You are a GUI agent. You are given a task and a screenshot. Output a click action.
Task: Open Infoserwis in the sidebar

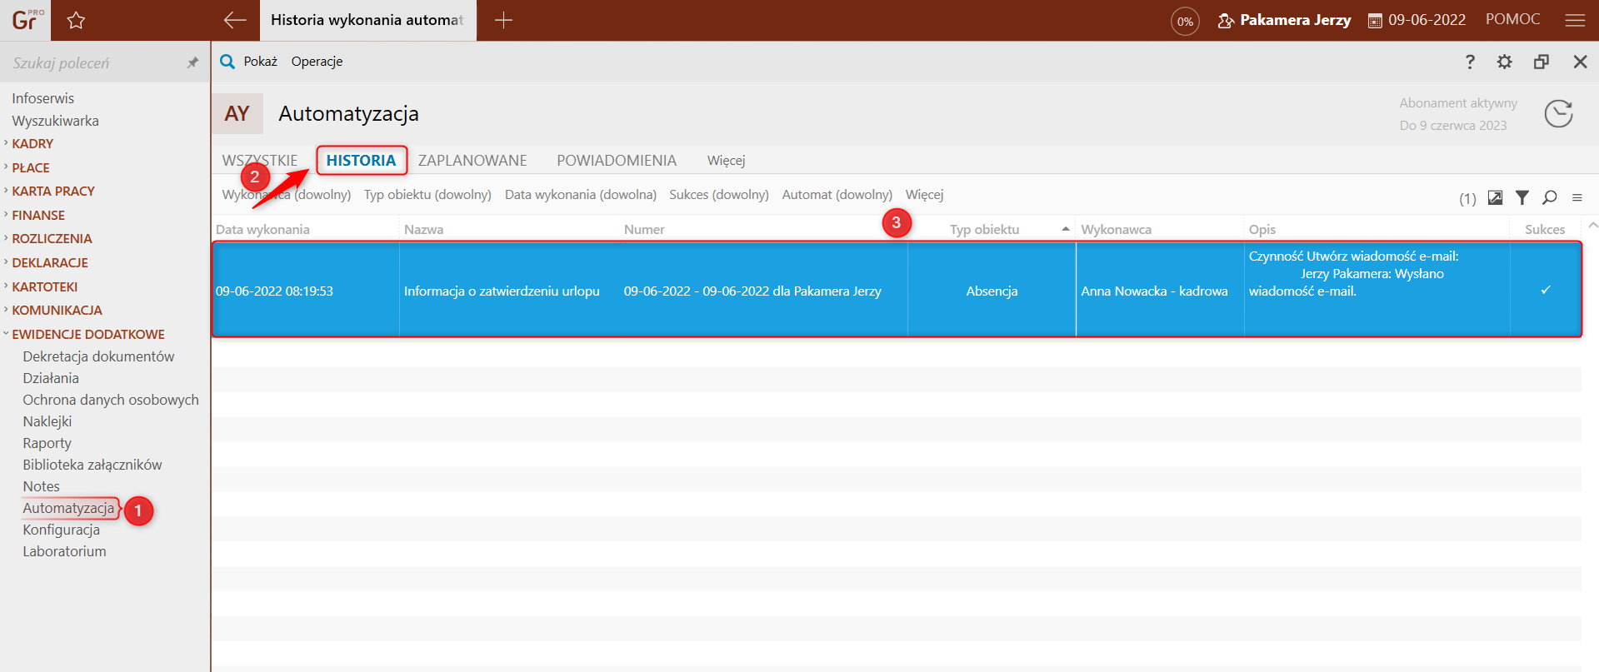click(42, 98)
